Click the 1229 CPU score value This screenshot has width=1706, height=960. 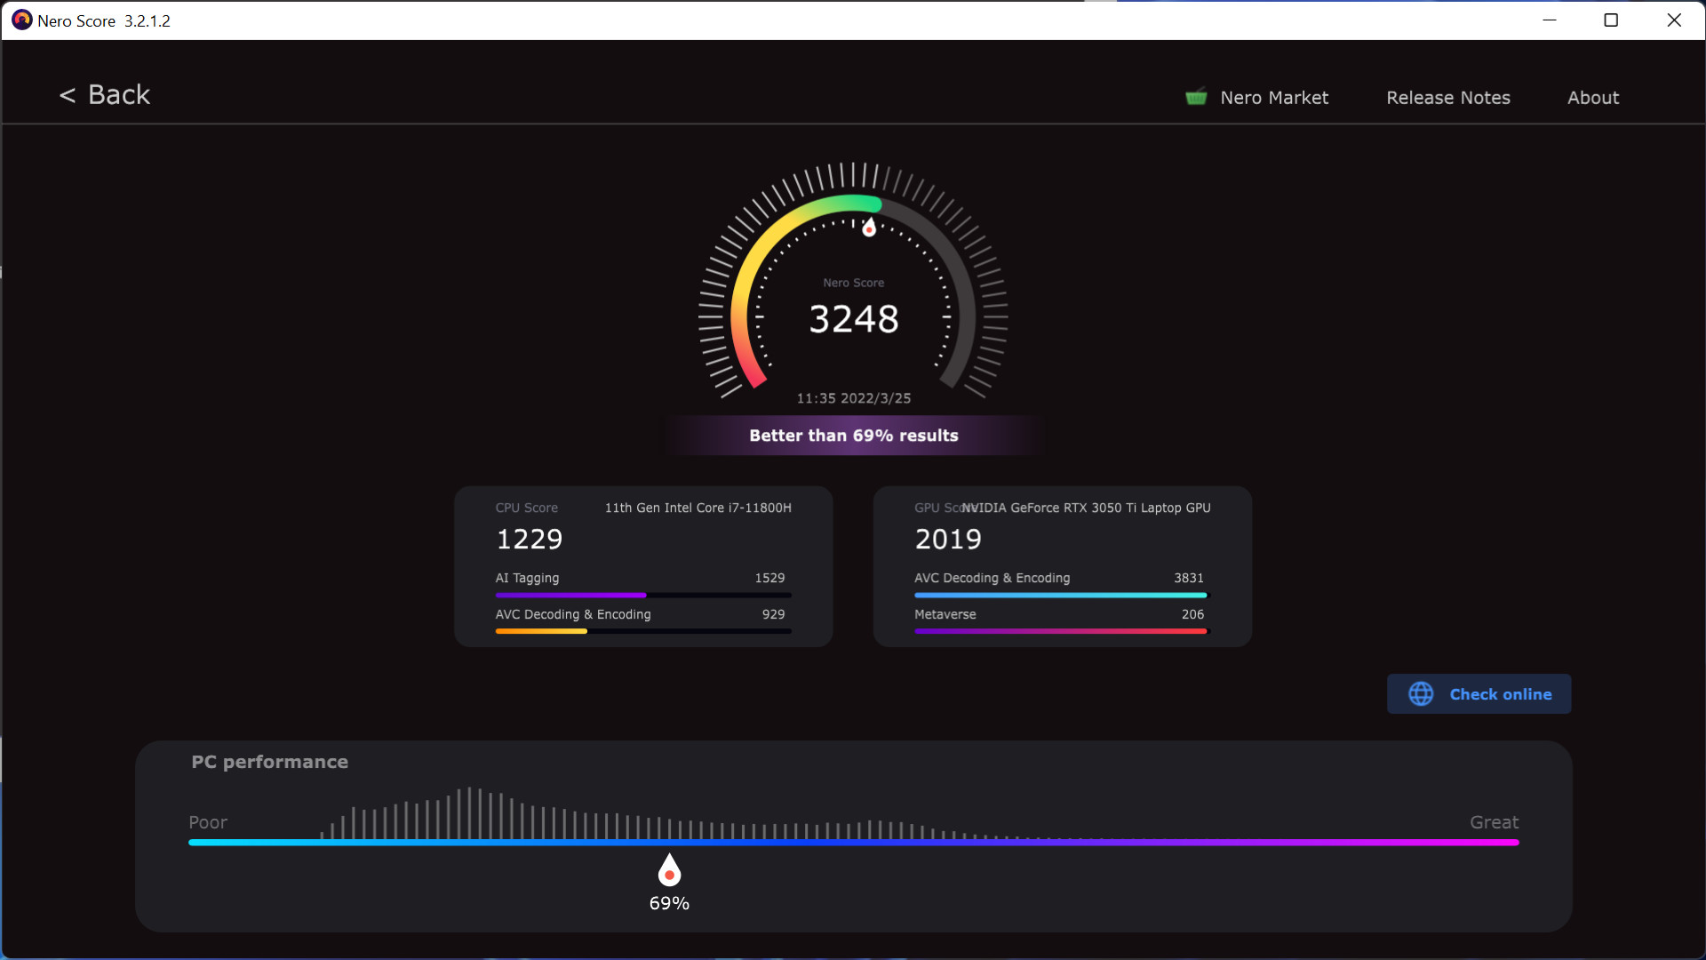(x=529, y=539)
